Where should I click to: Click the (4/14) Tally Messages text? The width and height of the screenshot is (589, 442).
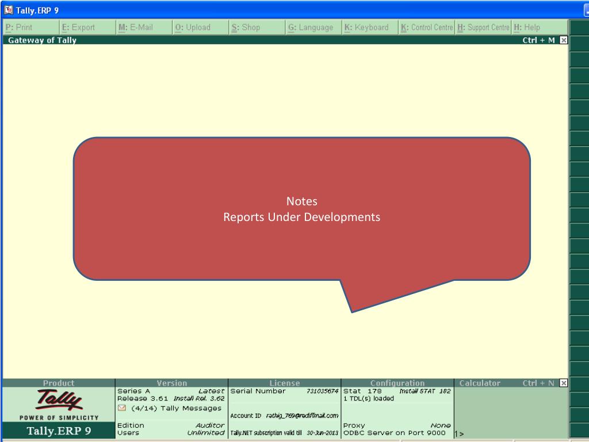point(177,408)
